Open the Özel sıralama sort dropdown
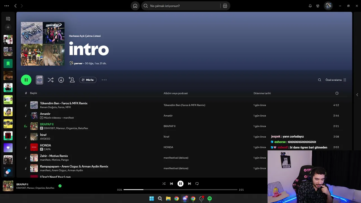The height and width of the screenshot is (203, 361). pyautogui.click(x=336, y=80)
